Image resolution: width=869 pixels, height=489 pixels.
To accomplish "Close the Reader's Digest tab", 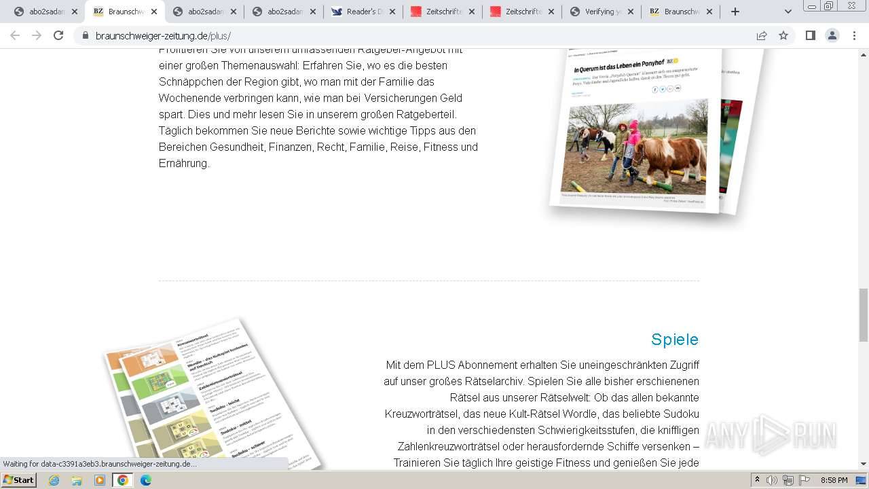I will point(392,12).
